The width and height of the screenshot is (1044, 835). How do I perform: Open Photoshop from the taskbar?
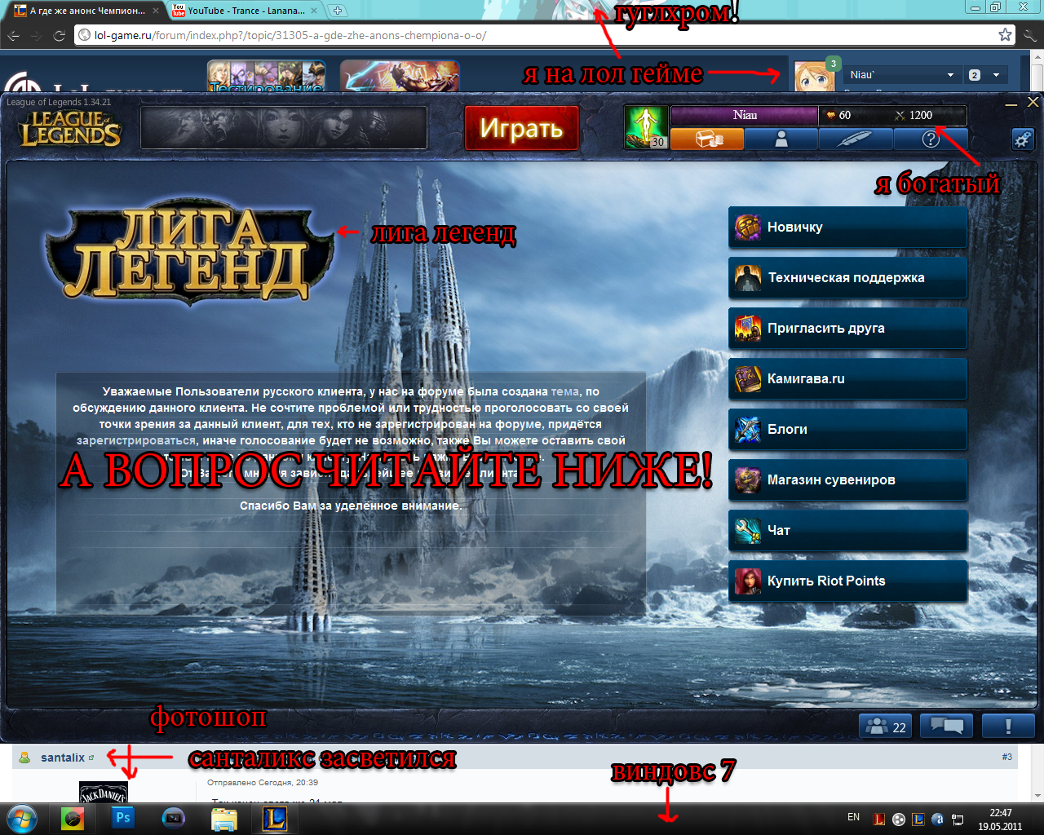click(123, 818)
